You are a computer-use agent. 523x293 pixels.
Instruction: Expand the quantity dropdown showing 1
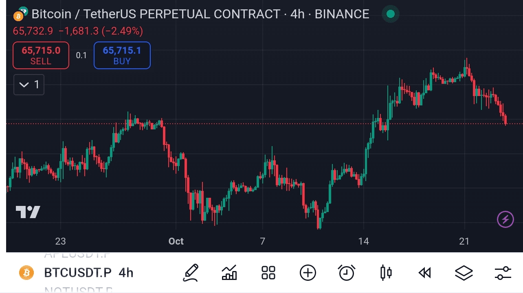[x=29, y=85]
